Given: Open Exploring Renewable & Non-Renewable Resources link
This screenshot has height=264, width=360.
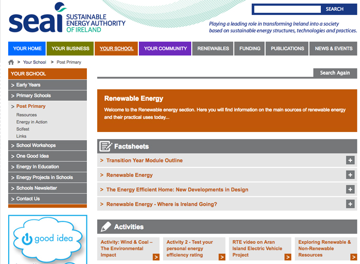Looking at the screenshot, I should [325, 249].
